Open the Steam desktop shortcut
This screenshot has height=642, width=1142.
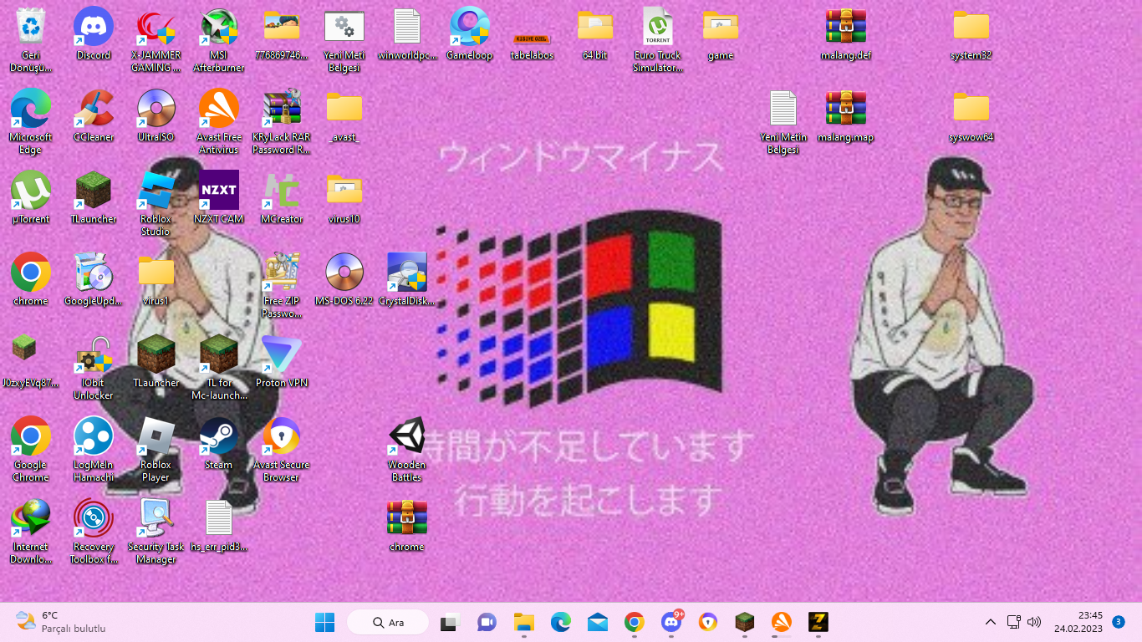click(219, 443)
